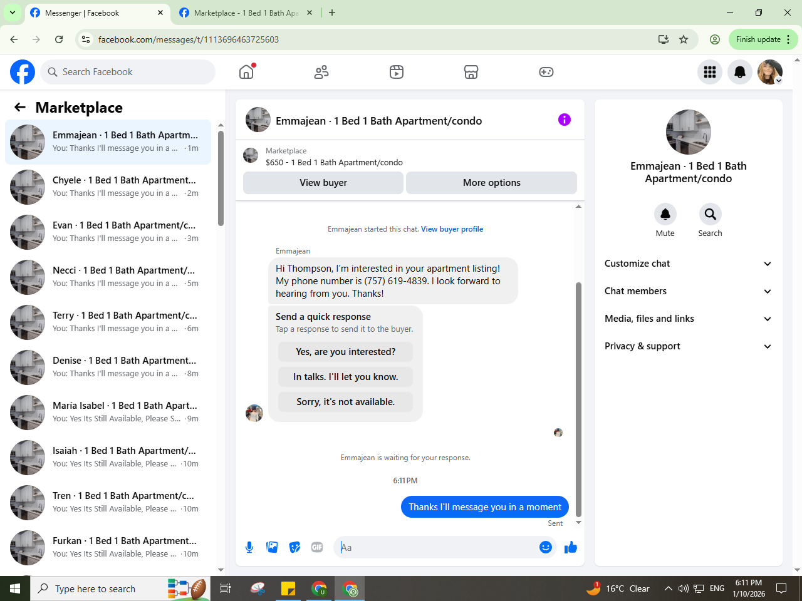Image resolution: width=802 pixels, height=601 pixels.
Task: Click the back arrow beside Marketplace
Action: click(x=20, y=107)
